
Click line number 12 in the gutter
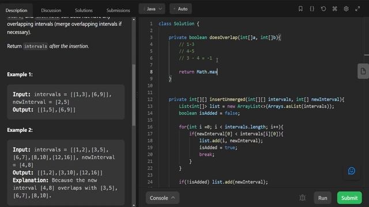(x=150, y=99)
